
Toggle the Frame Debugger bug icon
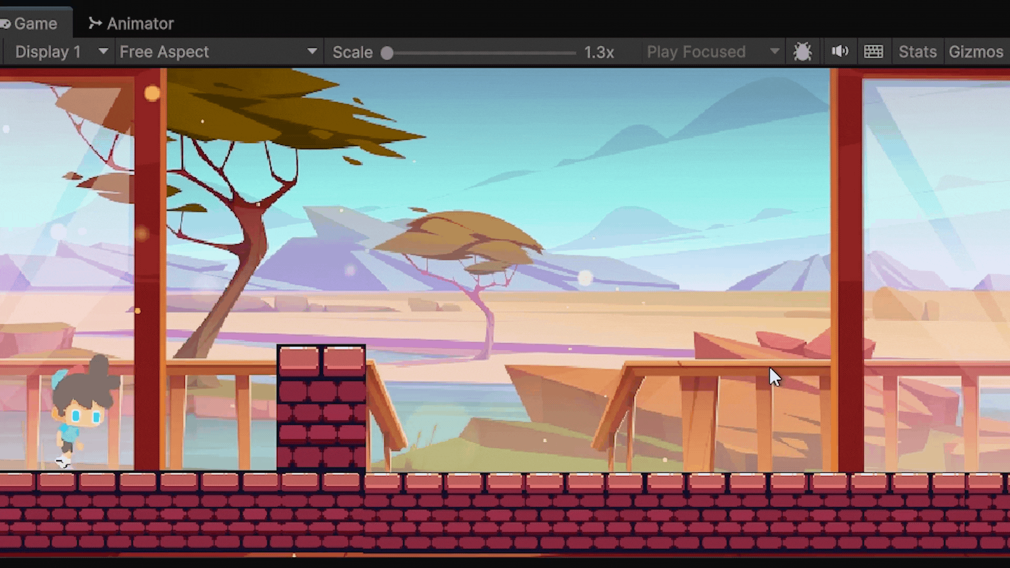tap(802, 52)
